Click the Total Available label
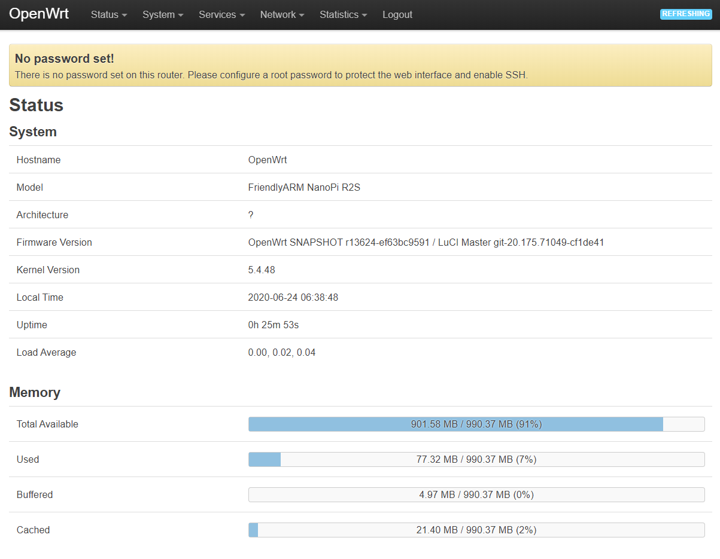720x559 pixels. tap(47, 424)
